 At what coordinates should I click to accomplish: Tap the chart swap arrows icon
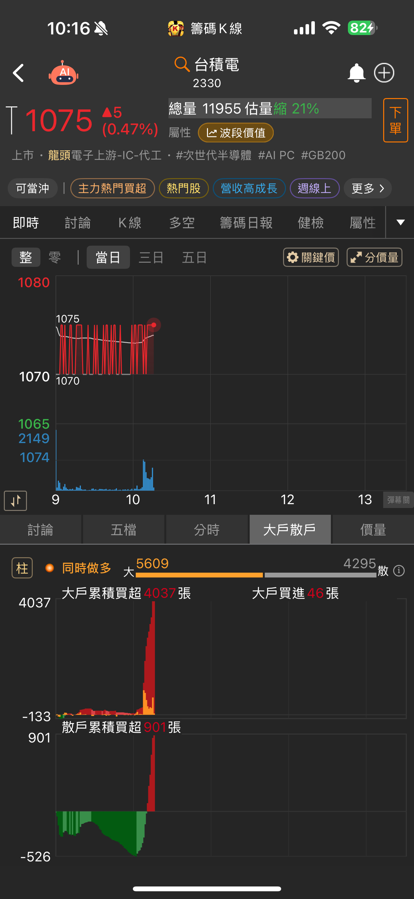coord(15,501)
